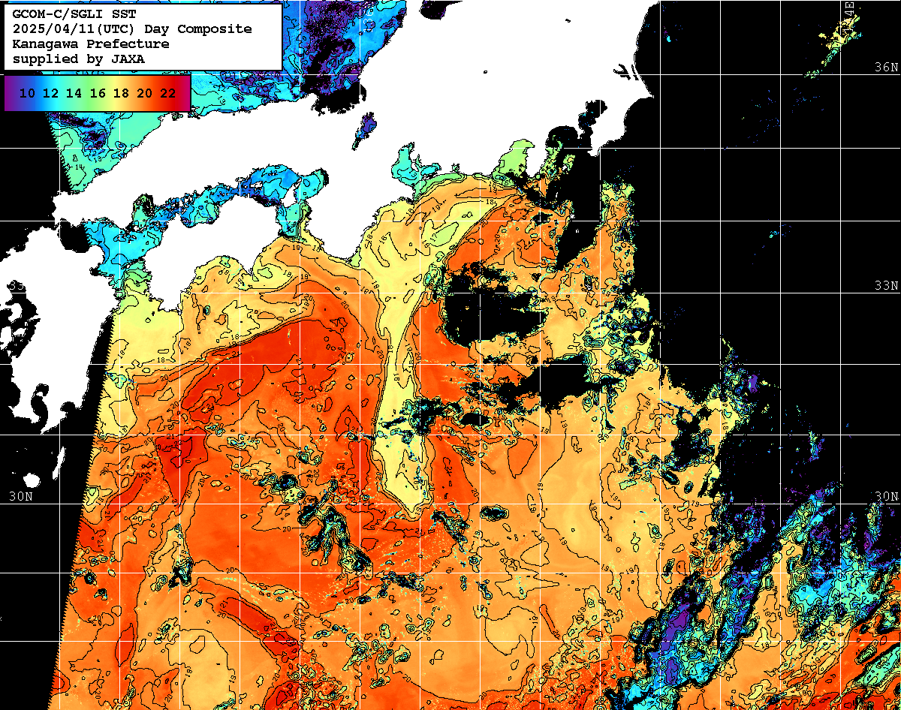Click the green 16 legend value
The height and width of the screenshot is (710, 901).
click(97, 93)
